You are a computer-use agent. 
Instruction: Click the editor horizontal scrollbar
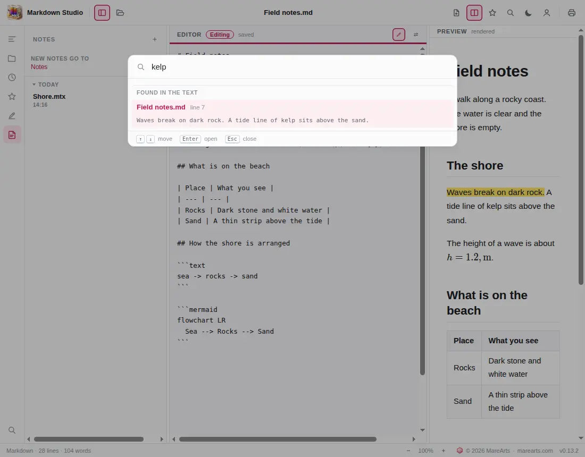(278, 439)
